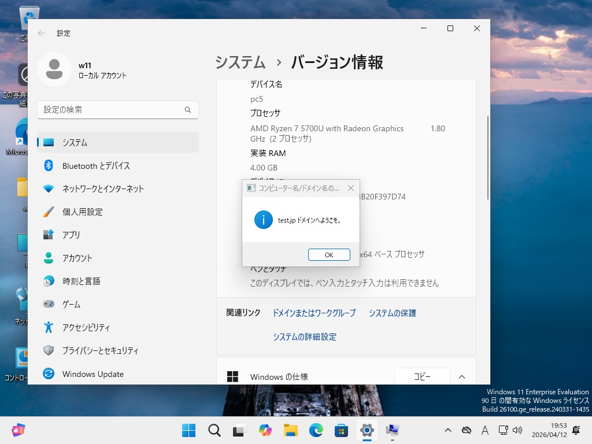Select アプリ in settings sidebar
The height and width of the screenshot is (444, 592).
point(71,235)
